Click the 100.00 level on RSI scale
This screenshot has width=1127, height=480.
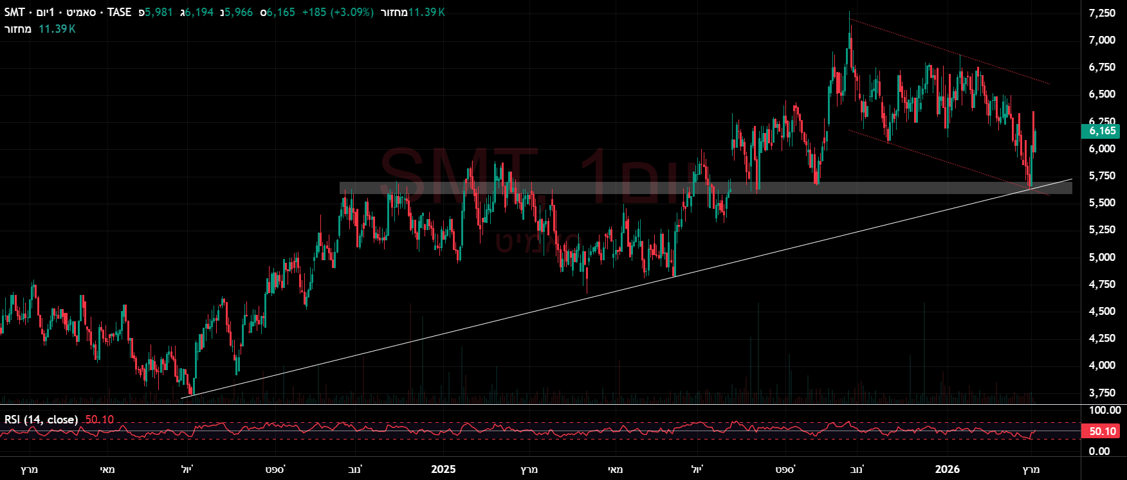1104,410
